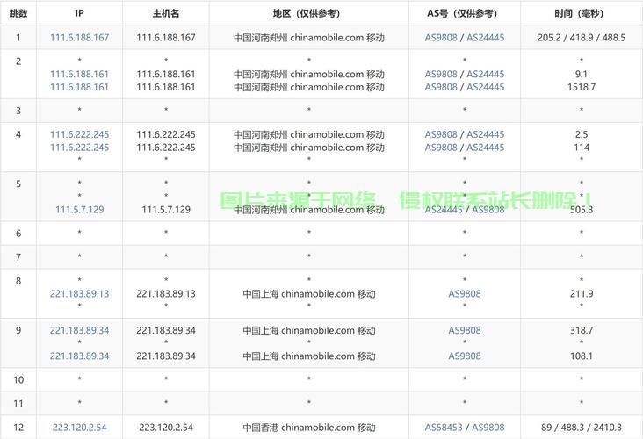
Task: Select the 时间（毫秒）column header
Action: (581, 13)
